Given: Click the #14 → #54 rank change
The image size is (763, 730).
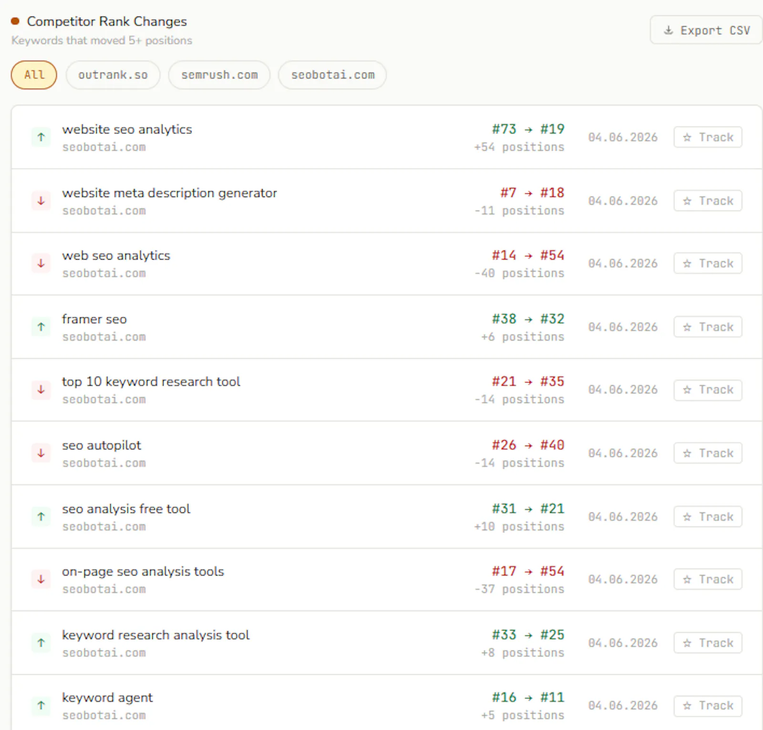Looking at the screenshot, I should [x=528, y=255].
